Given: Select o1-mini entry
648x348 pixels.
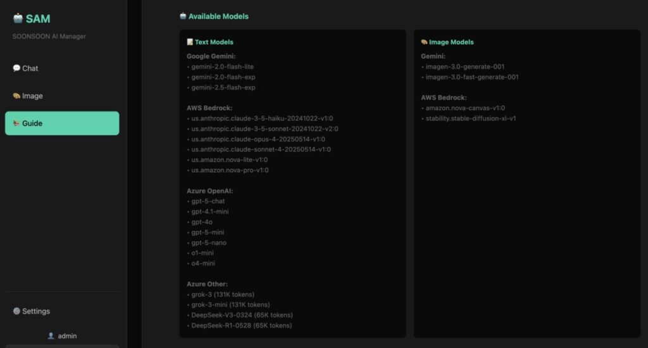Looking at the screenshot, I should click(202, 253).
